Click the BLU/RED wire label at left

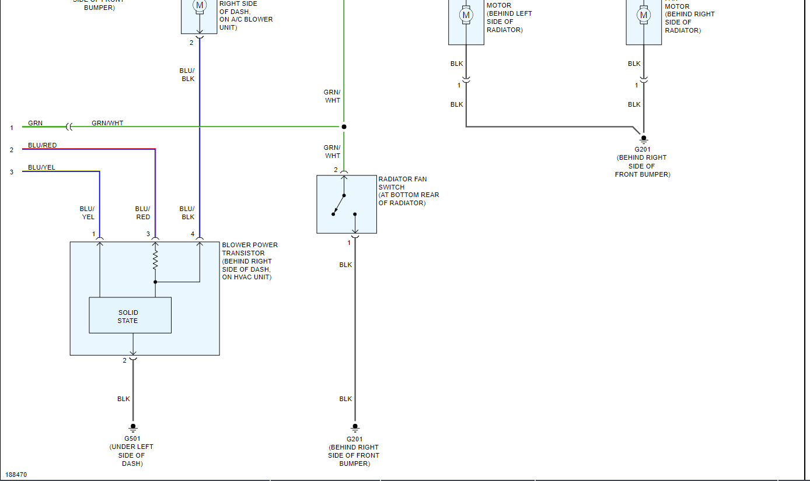(43, 145)
